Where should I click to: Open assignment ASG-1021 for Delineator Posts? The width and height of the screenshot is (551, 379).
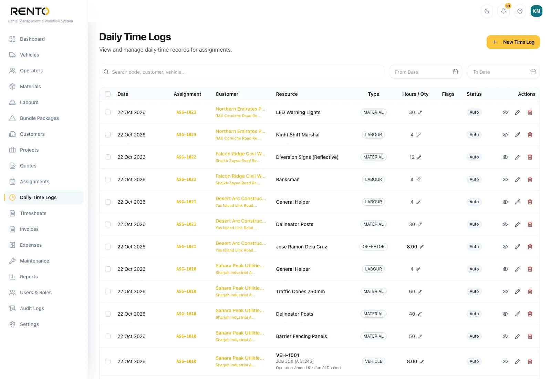(x=186, y=224)
